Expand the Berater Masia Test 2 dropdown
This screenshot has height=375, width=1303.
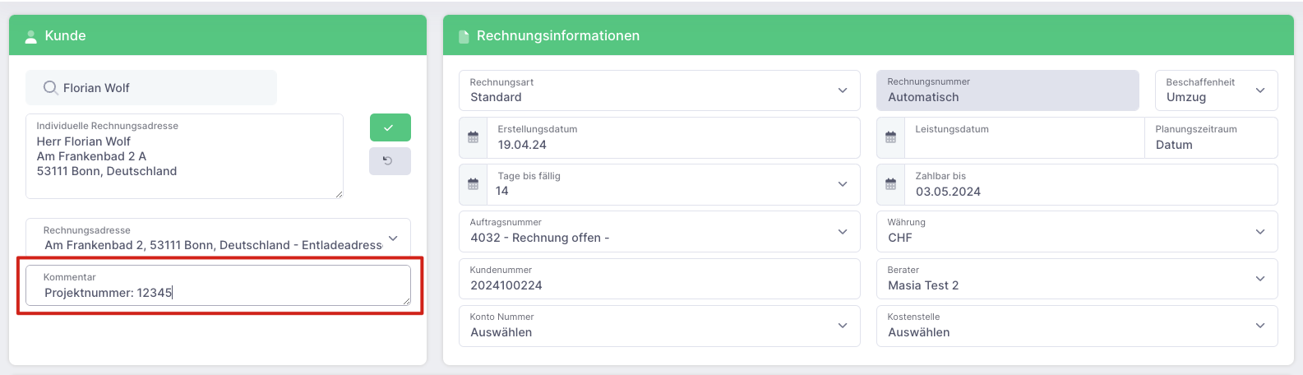pyautogui.click(x=1077, y=279)
